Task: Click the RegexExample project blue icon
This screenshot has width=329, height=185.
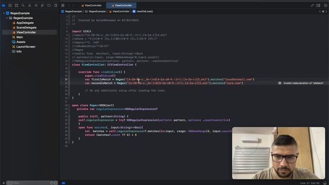Action: pyautogui.click(x=8, y=13)
